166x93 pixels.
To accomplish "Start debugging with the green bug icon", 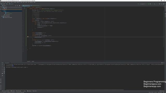I will click(149, 4).
